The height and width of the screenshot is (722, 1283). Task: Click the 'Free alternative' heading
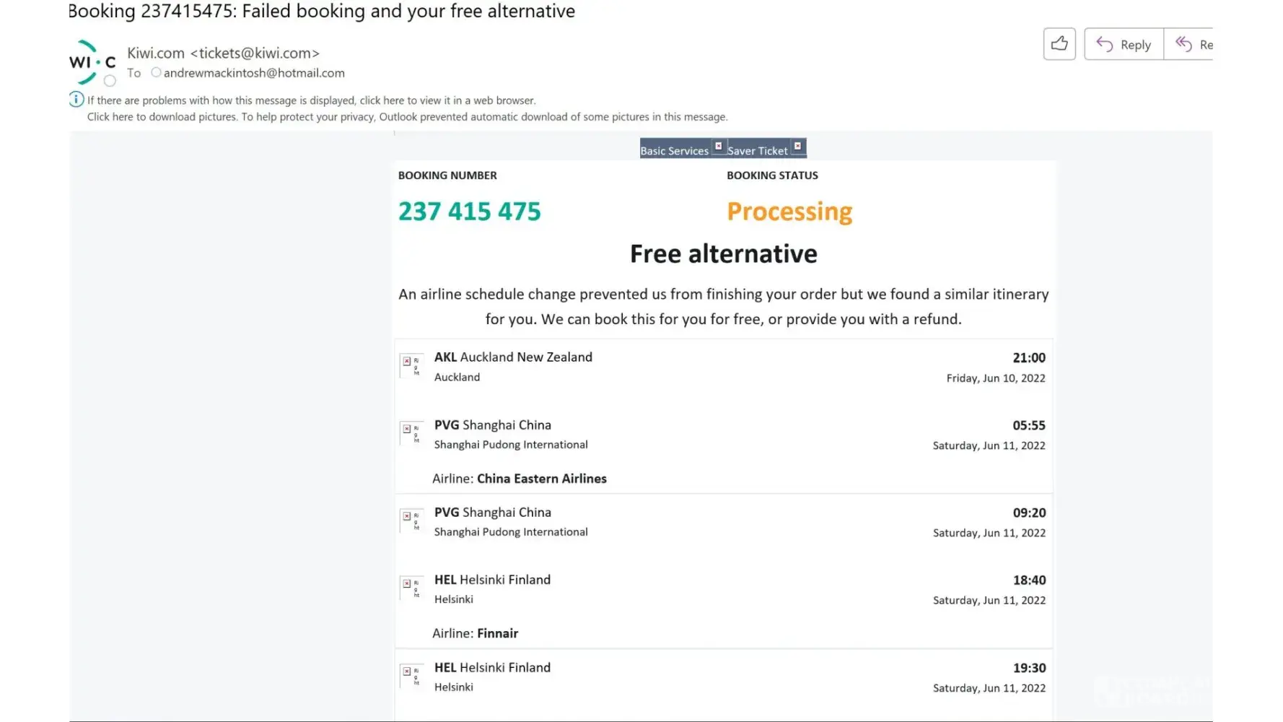[x=724, y=254]
